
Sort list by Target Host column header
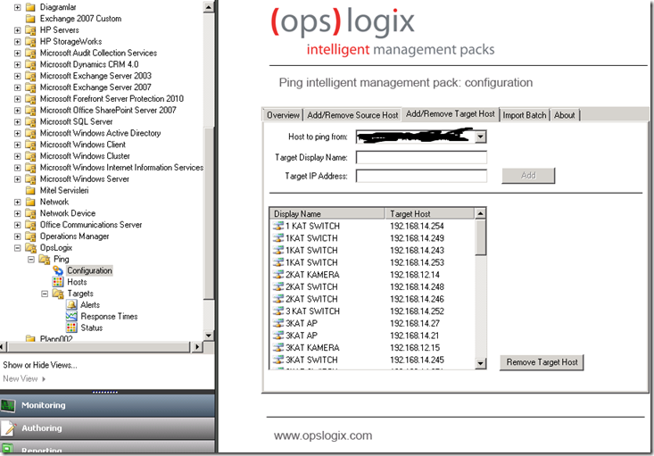coord(430,214)
